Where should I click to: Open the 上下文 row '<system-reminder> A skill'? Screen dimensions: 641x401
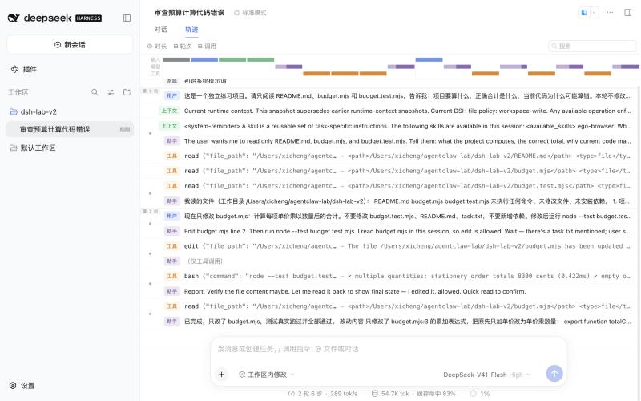[395, 126]
